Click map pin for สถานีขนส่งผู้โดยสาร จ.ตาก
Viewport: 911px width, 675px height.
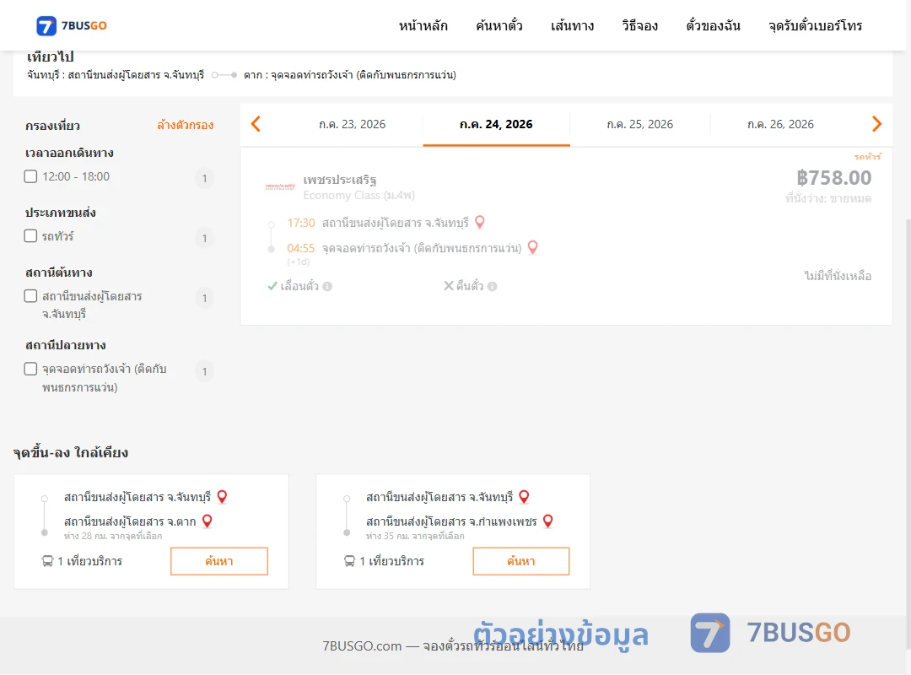tap(207, 521)
